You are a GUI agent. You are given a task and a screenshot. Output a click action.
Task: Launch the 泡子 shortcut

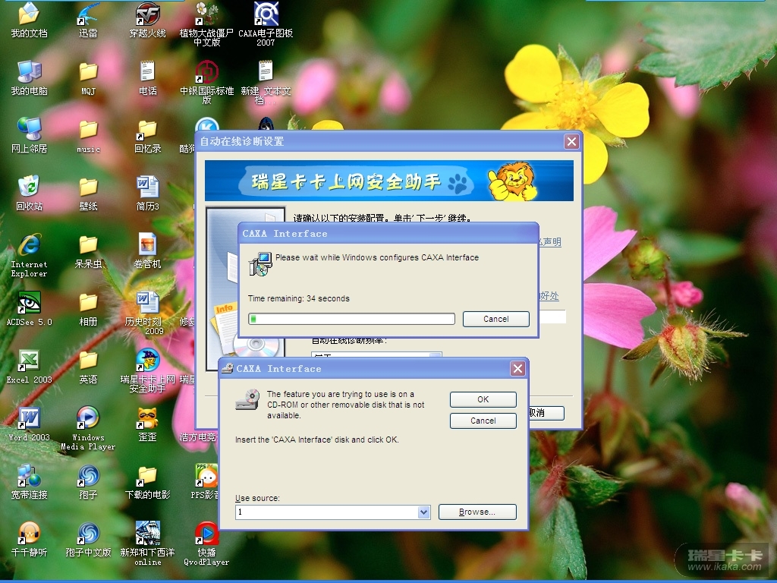tap(88, 481)
